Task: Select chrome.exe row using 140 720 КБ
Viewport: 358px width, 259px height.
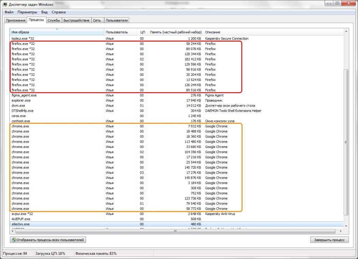Action: 177,168
